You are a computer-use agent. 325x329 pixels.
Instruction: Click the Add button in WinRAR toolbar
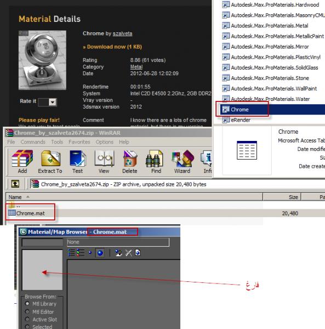point(22,162)
